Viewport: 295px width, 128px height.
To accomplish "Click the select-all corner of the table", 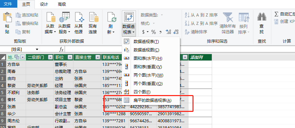I will coord(3,57).
